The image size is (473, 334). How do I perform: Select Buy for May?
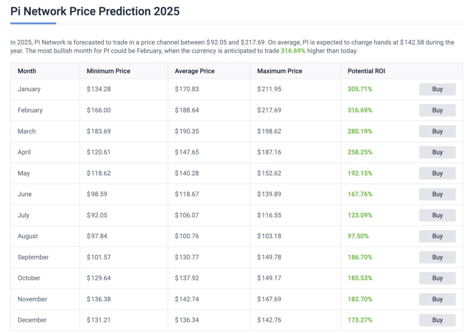coord(437,173)
